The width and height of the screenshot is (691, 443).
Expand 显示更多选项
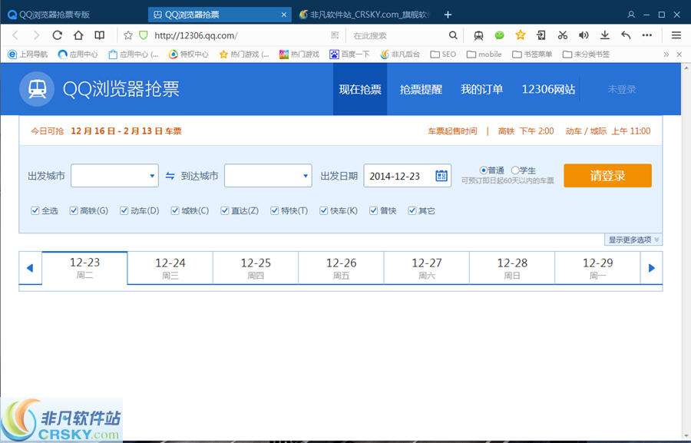[633, 240]
